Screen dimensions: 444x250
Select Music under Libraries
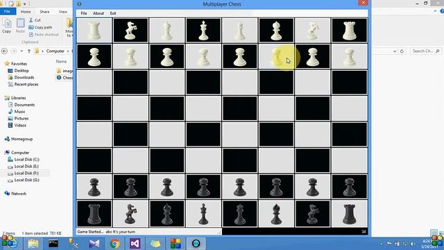pos(17,111)
